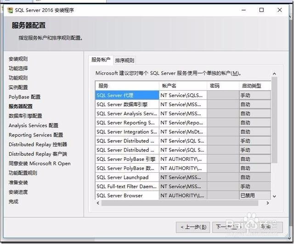The image size is (294, 244).
Task: Go back with the 上一步(B) button
Action: (193, 227)
